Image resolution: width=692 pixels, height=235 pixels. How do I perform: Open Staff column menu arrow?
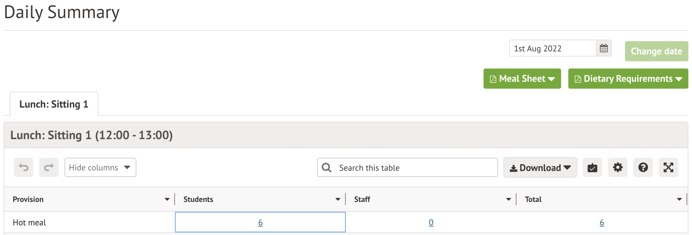(x=509, y=199)
